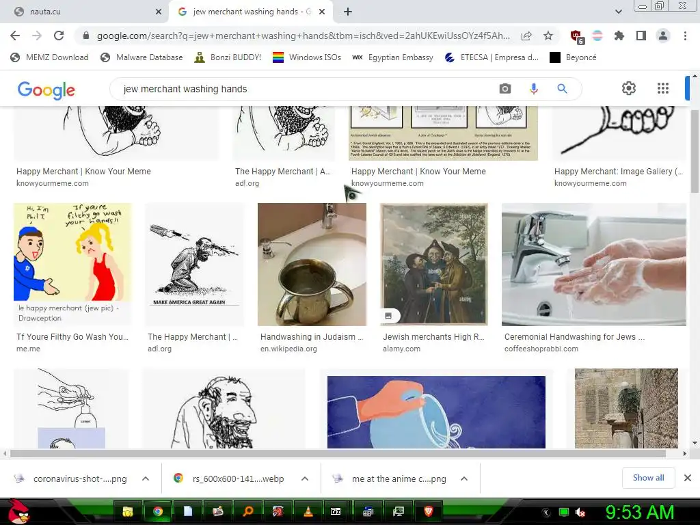
Task: Open 'me at the anime c' png download
Action: [x=389, y=479]
